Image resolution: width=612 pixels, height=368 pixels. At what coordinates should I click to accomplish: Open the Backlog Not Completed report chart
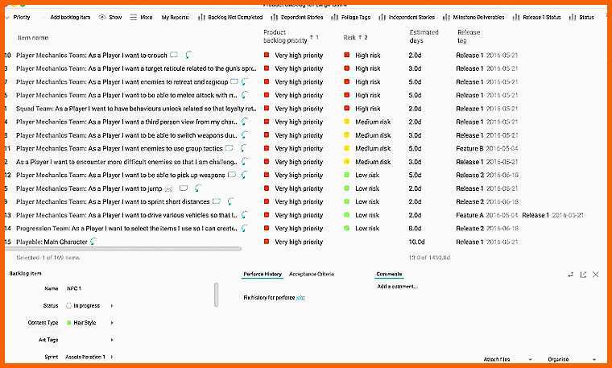point(229,17)
